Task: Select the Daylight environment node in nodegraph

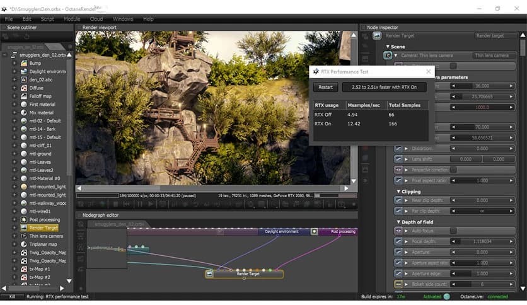Action: coord(285,231)
